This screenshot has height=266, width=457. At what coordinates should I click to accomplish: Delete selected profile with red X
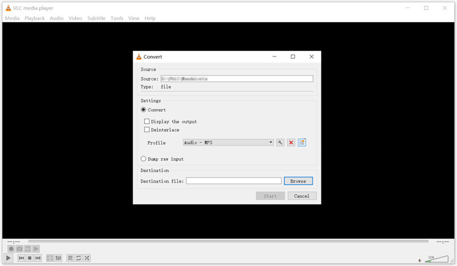(x=291, y=143)
